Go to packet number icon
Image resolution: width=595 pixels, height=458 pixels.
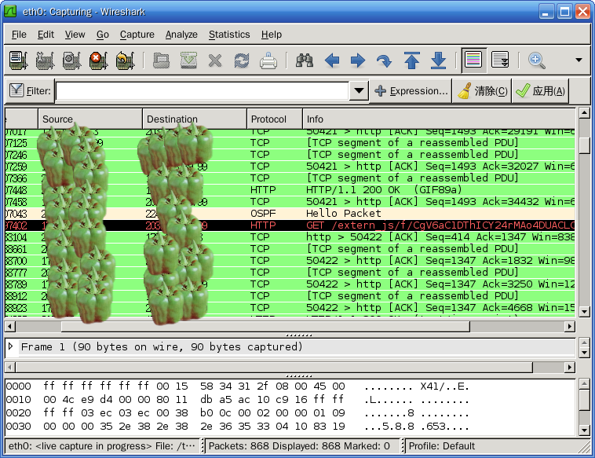click(384, 60)
